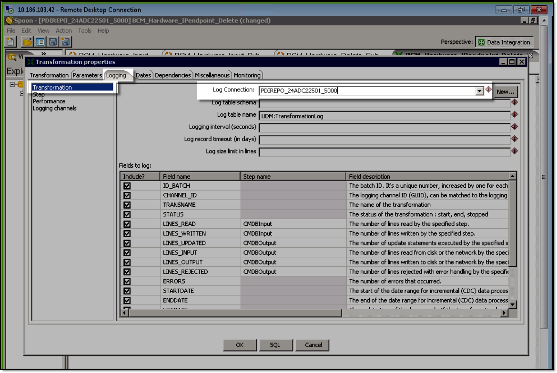Collapse the top tree node in explorer

pyautogui.click(x=13, y=84)
